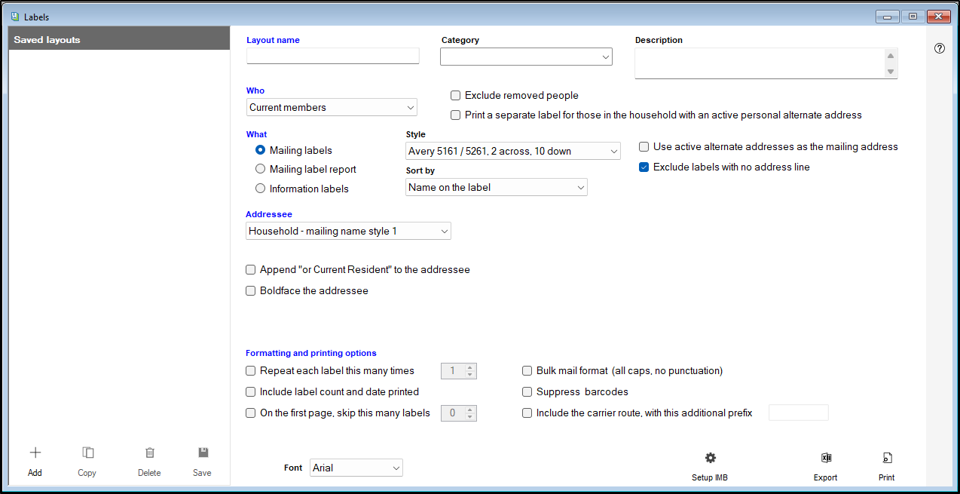The image size is (960, 494).
Task: Click the Save floppy disk icon
Action: tap(202, 453)
